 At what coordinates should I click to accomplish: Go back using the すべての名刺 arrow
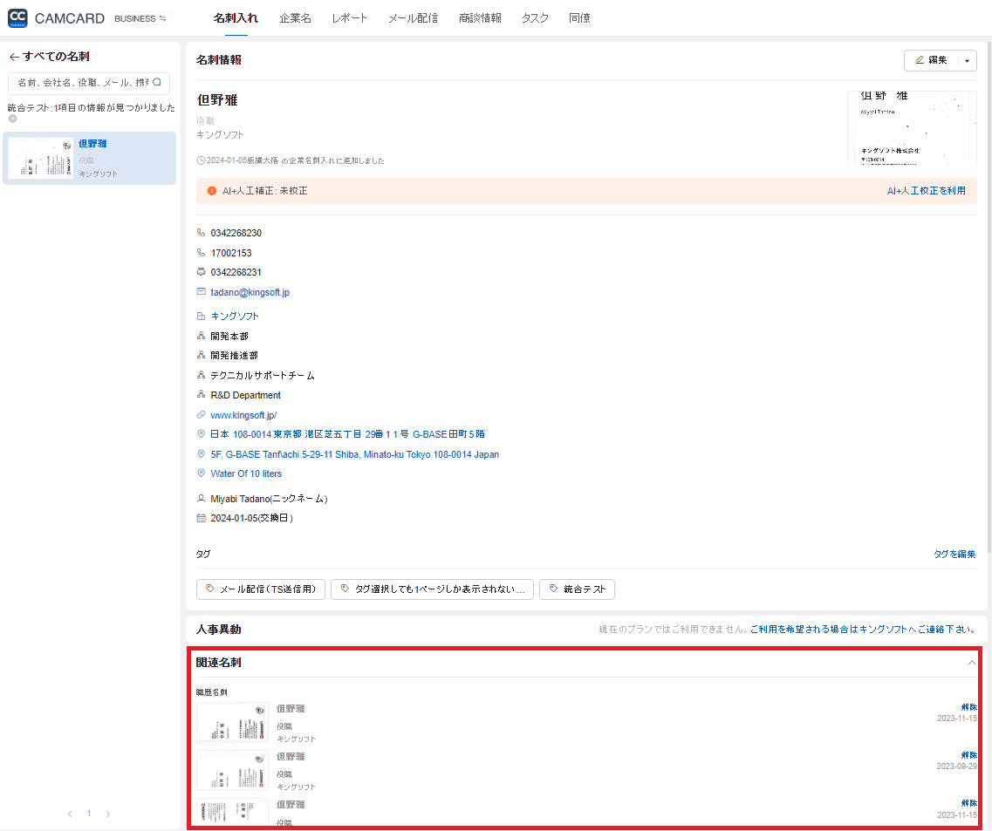coord(14,57)
